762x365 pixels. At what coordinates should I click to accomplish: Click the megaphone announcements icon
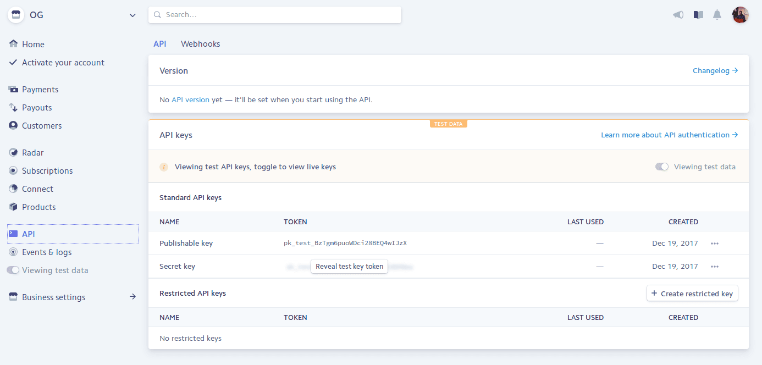[678, 15]
